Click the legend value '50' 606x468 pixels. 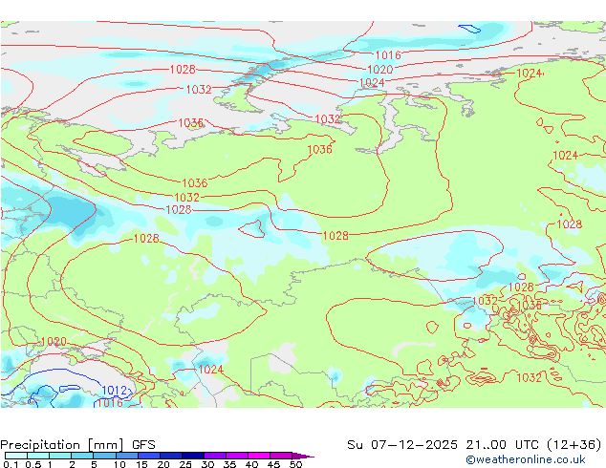click(295, 464)
